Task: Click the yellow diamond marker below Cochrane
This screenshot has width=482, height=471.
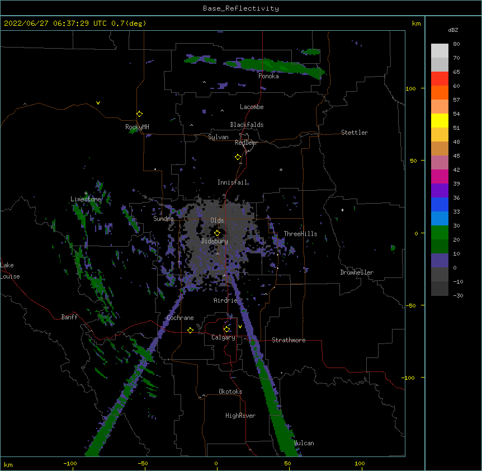Action: (190, 330)
